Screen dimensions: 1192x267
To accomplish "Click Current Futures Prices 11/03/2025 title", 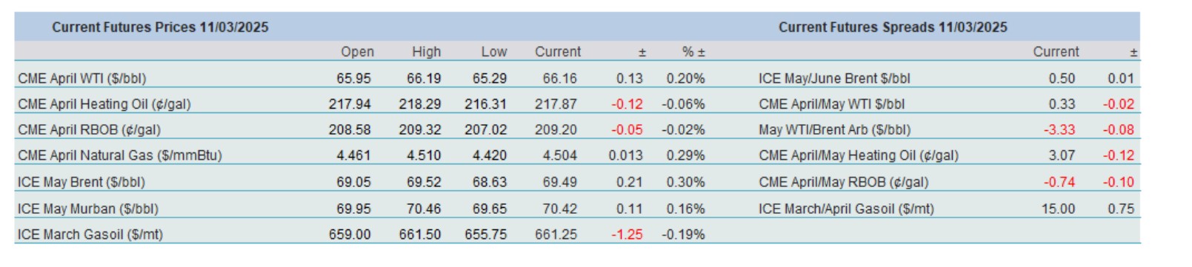I will pos(160,27).
